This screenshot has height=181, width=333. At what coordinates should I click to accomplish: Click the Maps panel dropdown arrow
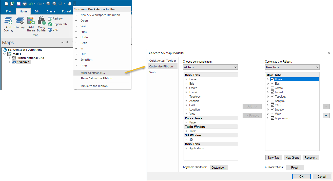(x=63, y=43)
